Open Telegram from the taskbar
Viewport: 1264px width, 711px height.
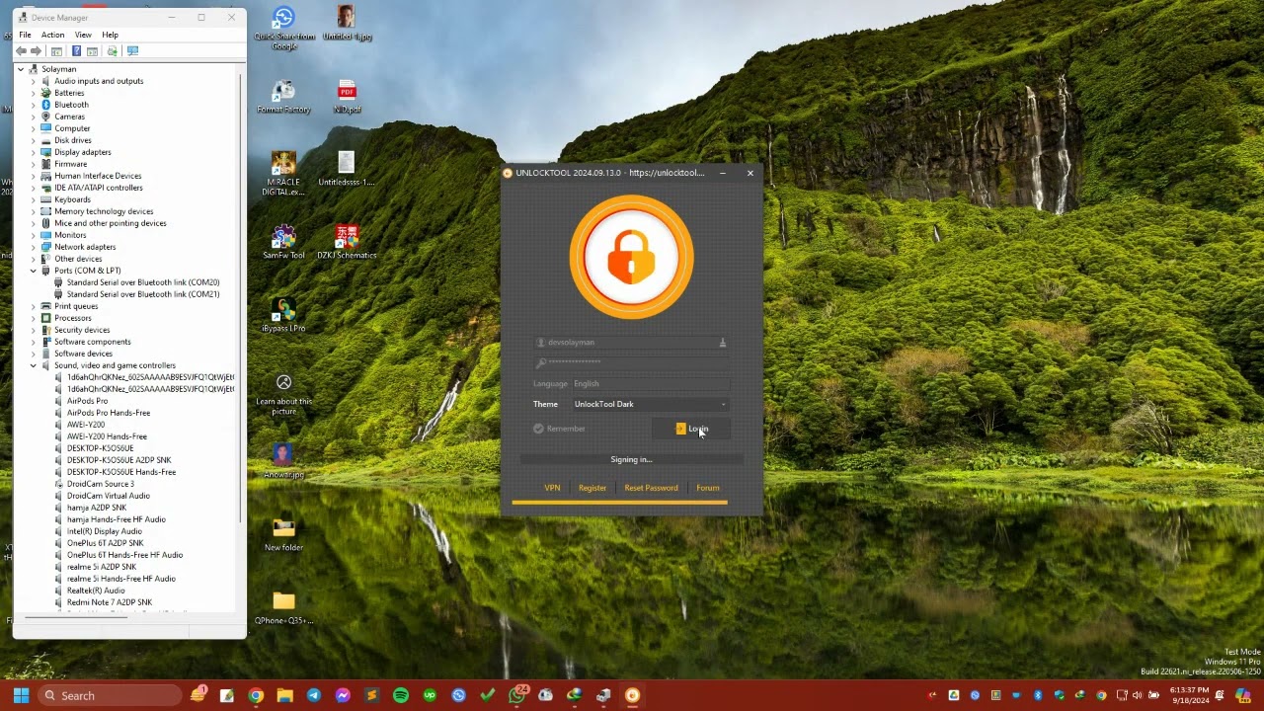pos(313,695)
